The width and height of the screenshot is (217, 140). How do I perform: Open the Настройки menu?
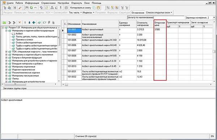pos(63,3)
